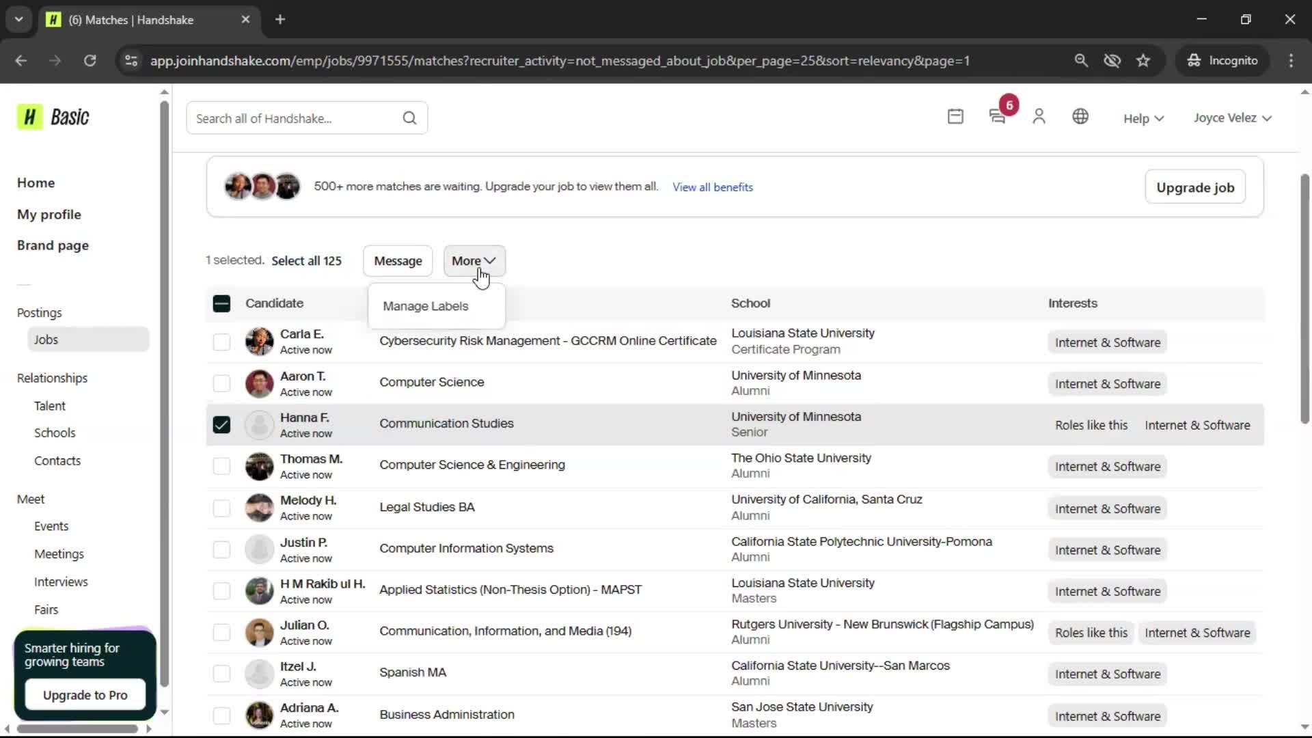Viewport: 1312px width, 738px height.
Task: Uncheck the box for Hanna F.
Action: tap(221, 425)
